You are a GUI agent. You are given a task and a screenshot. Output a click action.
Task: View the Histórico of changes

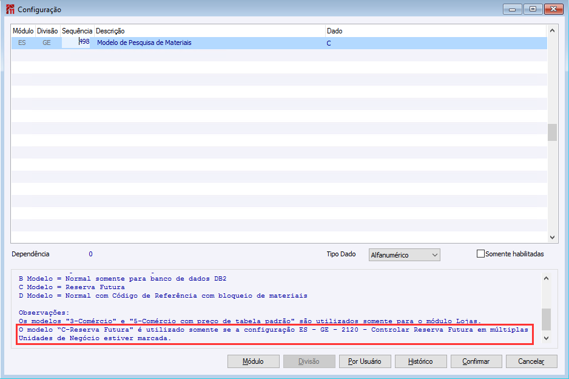point(420,361)
